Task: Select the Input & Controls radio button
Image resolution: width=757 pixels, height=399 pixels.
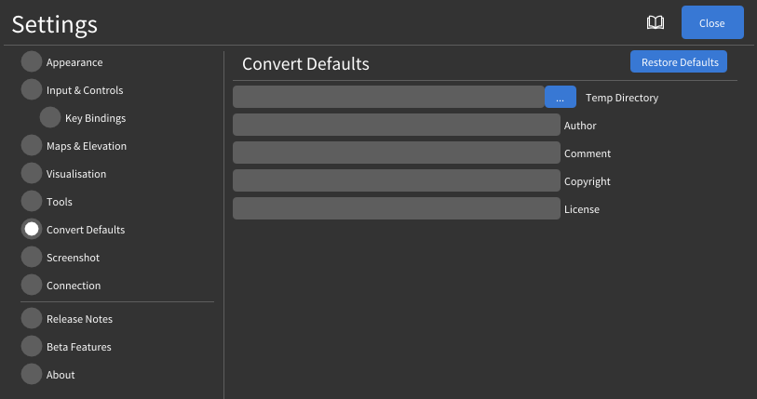Action: tap(32, 90)
